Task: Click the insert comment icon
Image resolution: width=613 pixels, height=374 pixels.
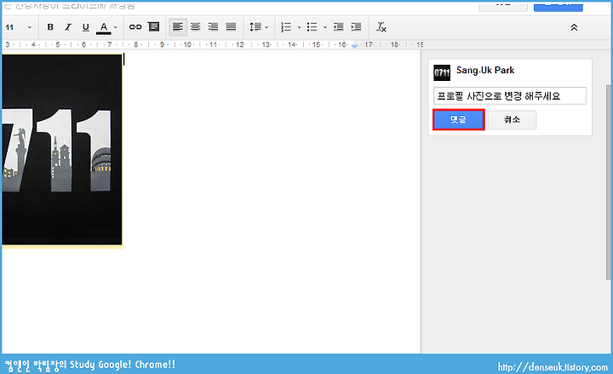Action: pos(153,26)
